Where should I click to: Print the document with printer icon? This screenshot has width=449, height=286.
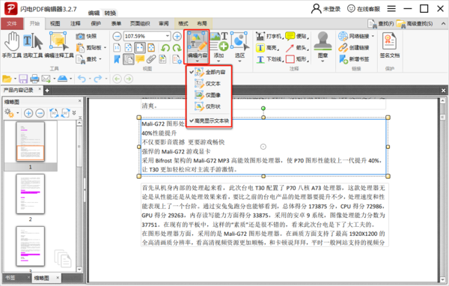pos(34,79)
